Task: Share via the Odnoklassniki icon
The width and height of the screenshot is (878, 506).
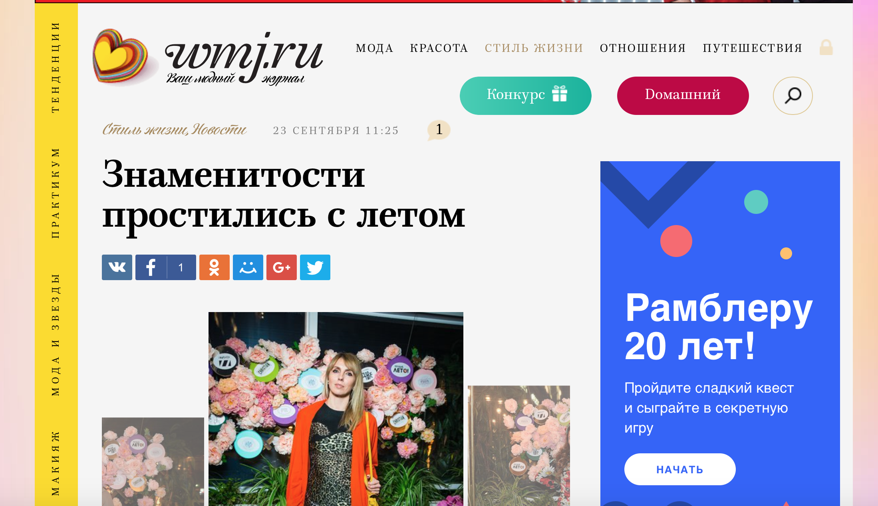Action: [x=215, y=267]
